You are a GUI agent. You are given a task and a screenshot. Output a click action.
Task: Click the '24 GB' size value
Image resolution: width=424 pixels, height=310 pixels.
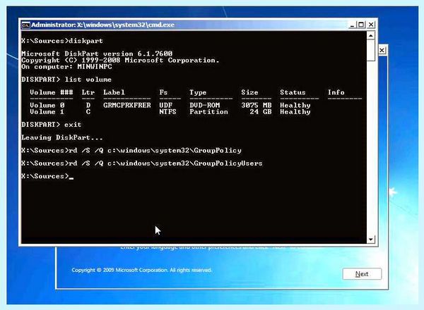[x=260, y=111]
